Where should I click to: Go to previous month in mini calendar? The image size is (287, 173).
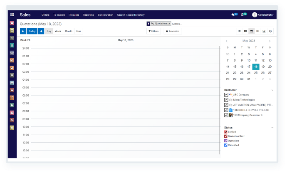click(x=227, y=41)
